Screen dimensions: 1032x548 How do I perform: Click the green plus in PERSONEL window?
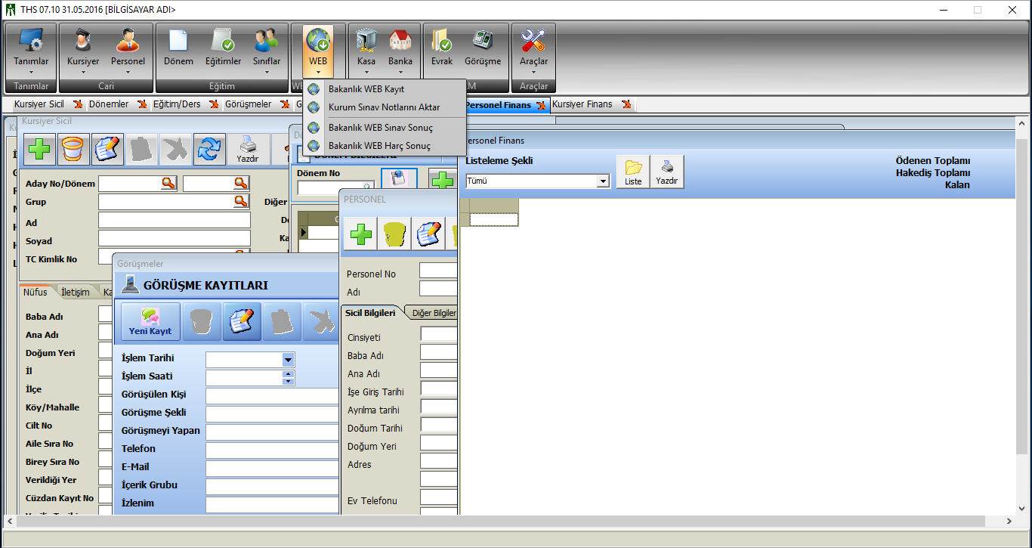(360, 234)
